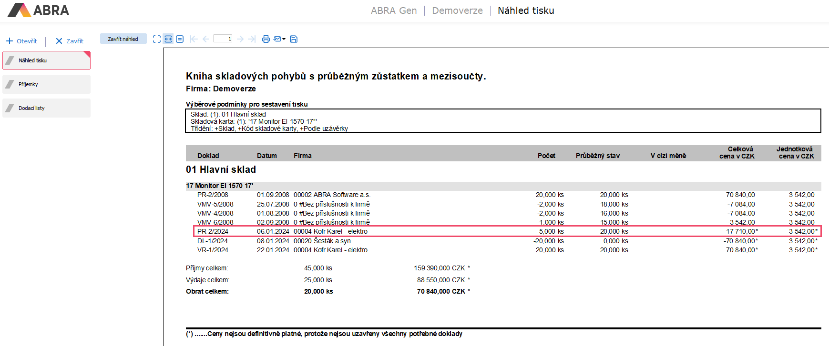This screenshot has height=346, width=829.
Task: Expand the e-mail send dropdown arrow
Action: (284, 39)
